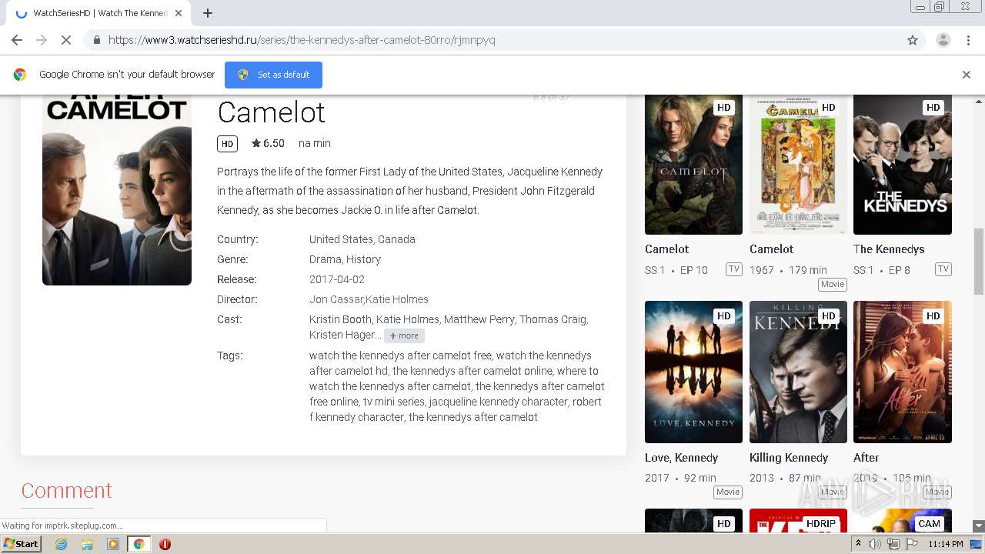Click the TV badge under Camelot series

(x=733, y=269)
